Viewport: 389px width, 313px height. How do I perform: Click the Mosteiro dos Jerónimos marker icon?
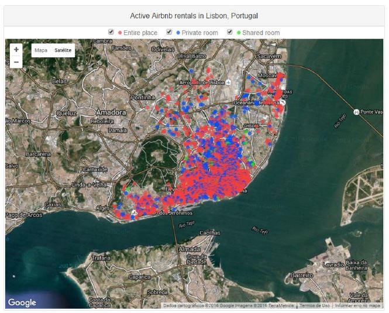pos(134,212)
